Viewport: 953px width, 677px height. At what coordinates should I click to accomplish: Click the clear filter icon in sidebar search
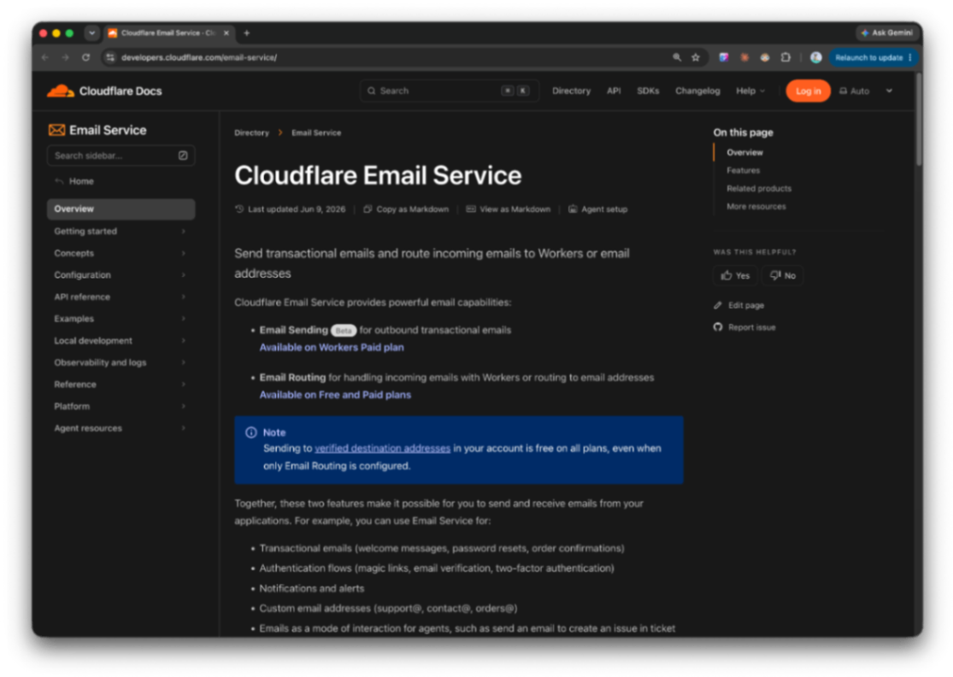(x=183, y=156)
